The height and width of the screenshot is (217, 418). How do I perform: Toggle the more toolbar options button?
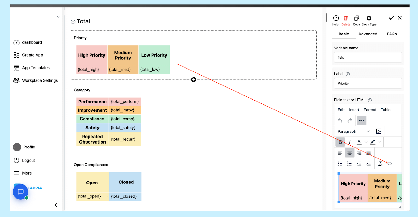point(362,120)
